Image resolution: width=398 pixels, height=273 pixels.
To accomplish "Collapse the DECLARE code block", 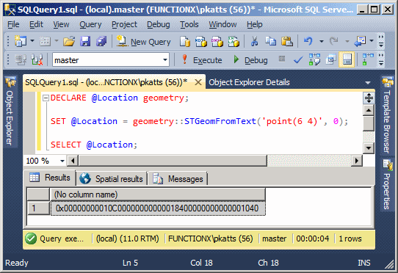I will [46, 98].
